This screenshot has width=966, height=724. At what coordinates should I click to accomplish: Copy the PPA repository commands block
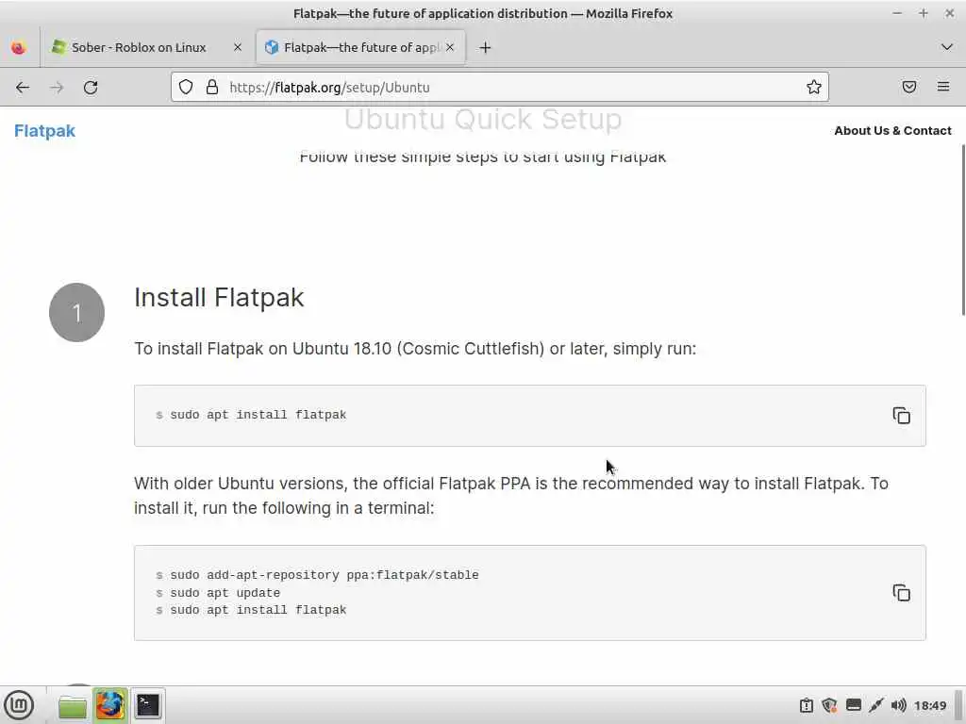click(901, 593)
